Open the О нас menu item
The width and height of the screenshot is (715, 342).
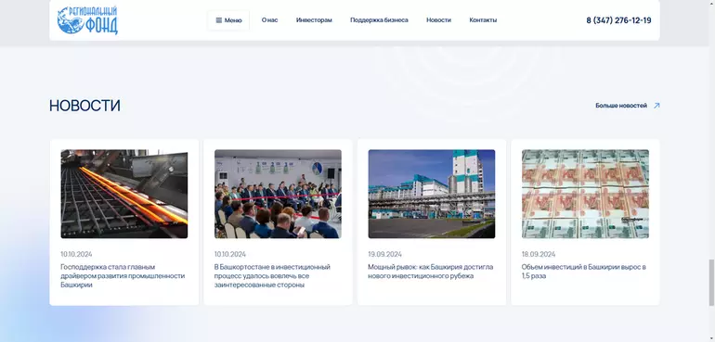269,20
